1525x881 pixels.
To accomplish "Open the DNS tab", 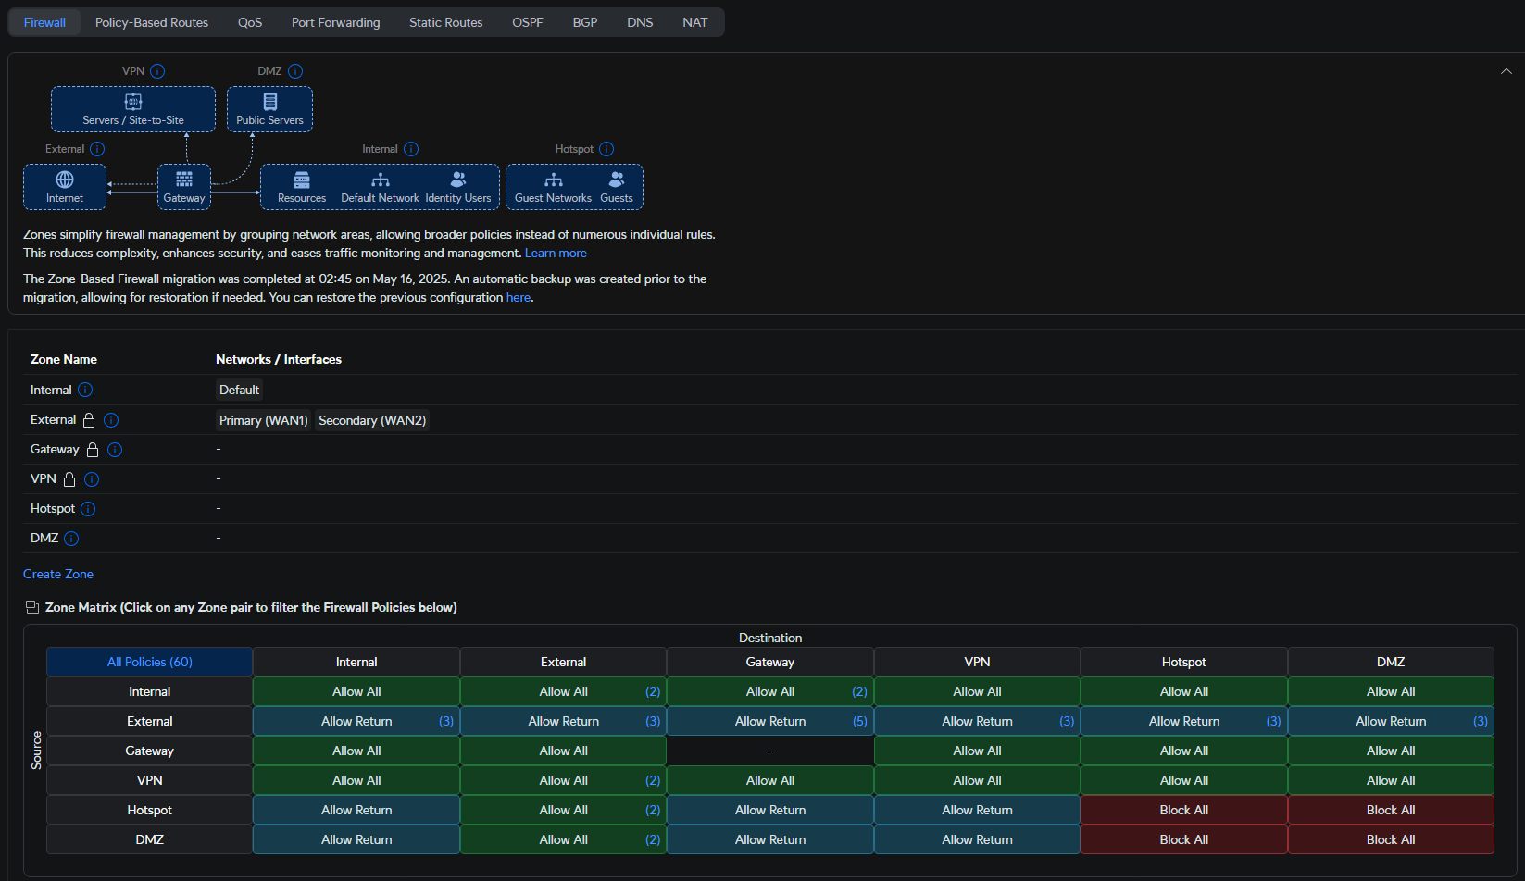I will [640, 22].
